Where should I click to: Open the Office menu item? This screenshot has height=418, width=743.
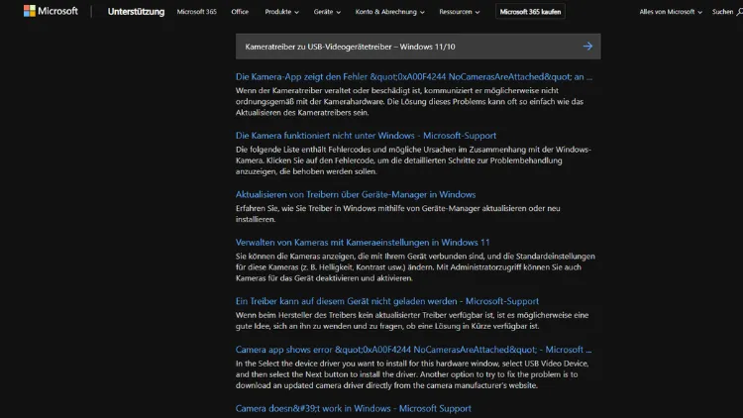240,12
